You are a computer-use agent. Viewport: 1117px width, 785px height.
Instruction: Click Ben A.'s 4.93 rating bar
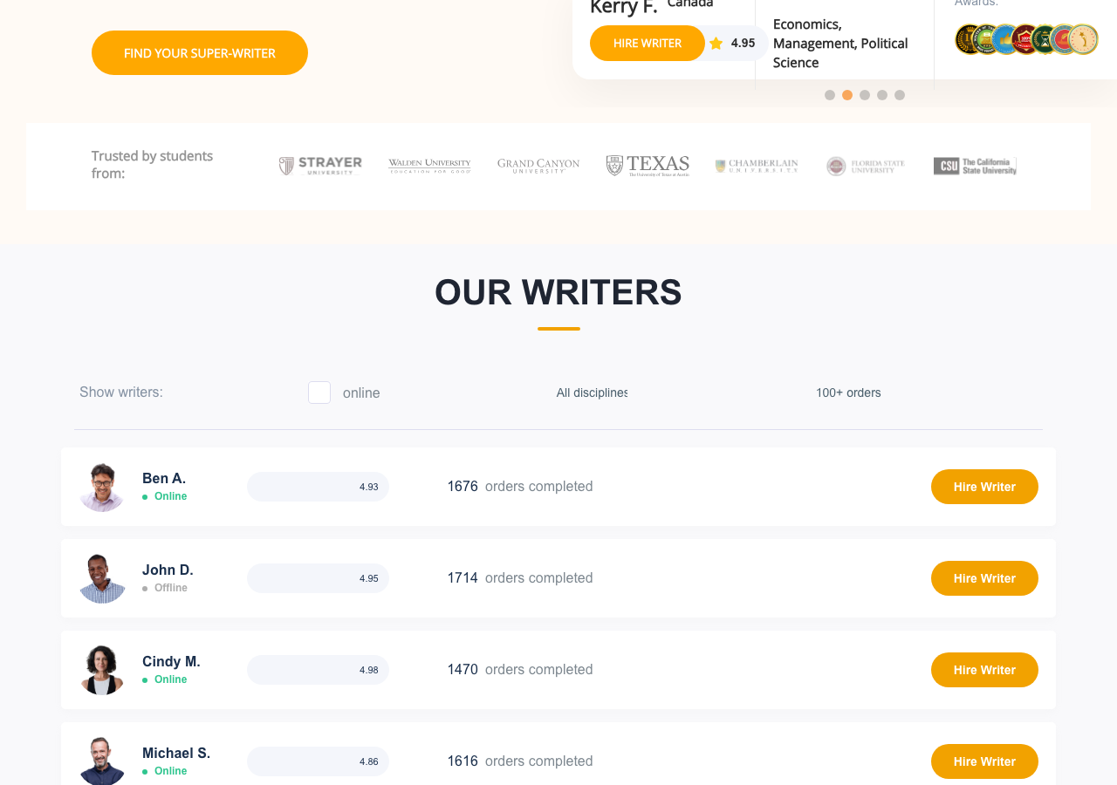[x=318, y=487]
